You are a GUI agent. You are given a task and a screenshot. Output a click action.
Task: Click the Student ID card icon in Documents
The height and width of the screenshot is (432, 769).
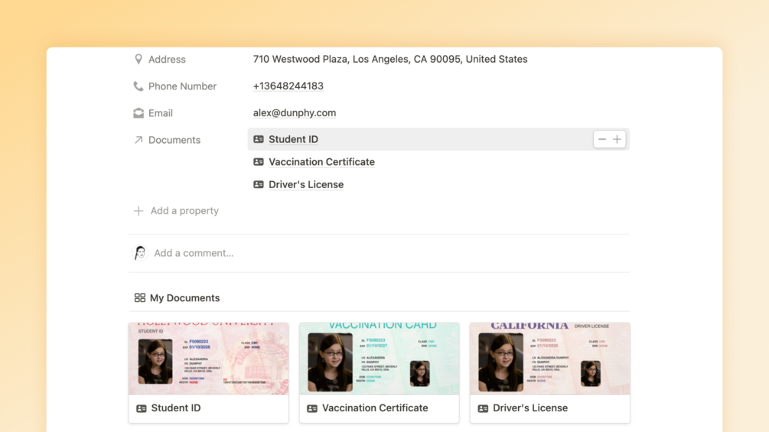pyautogui.click(x=259, y=139)
